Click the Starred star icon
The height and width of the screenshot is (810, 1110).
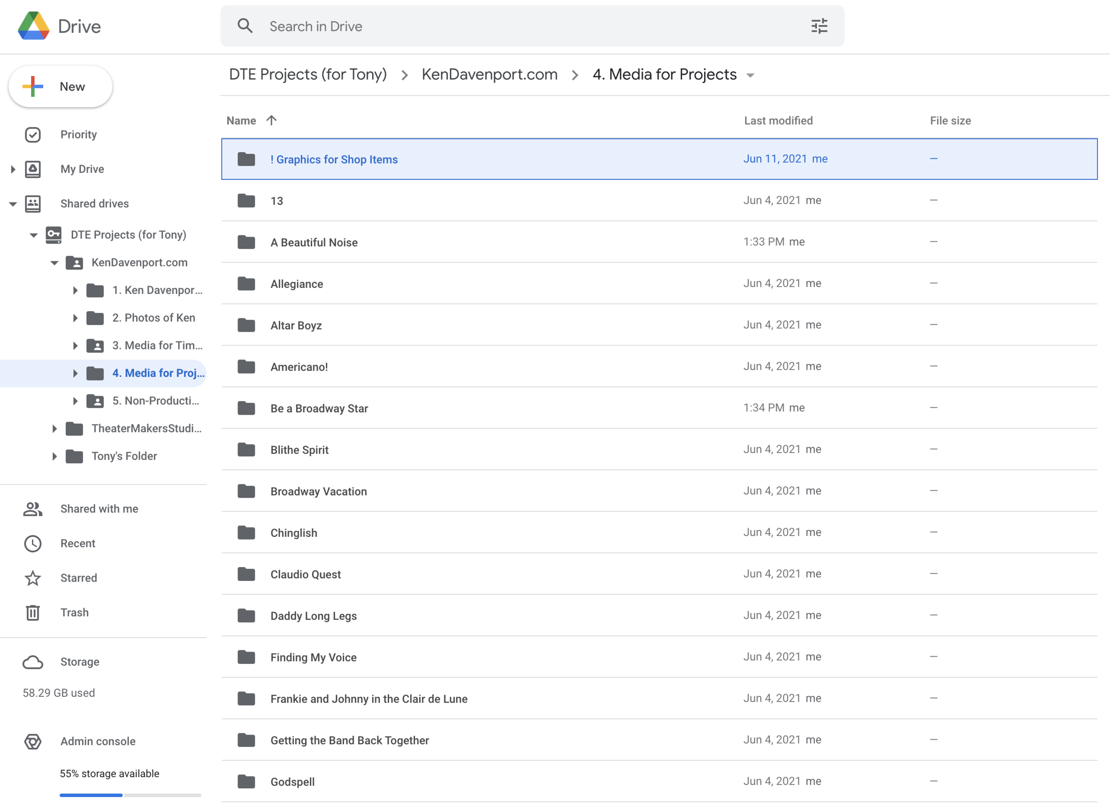pos(33,578)
